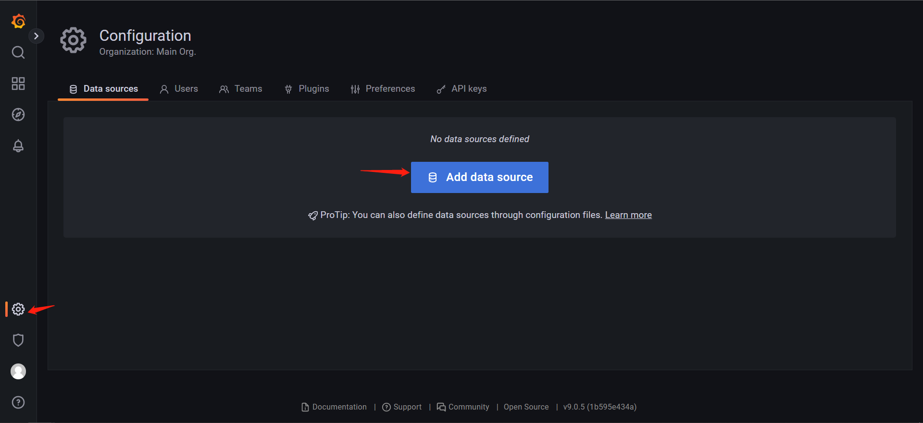
Task: Open the Search dashboards magnifier icon
Action: click(18, 52)
